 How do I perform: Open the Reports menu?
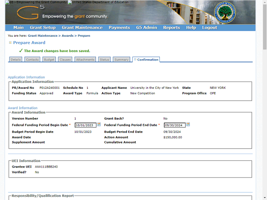coord(171,27)
